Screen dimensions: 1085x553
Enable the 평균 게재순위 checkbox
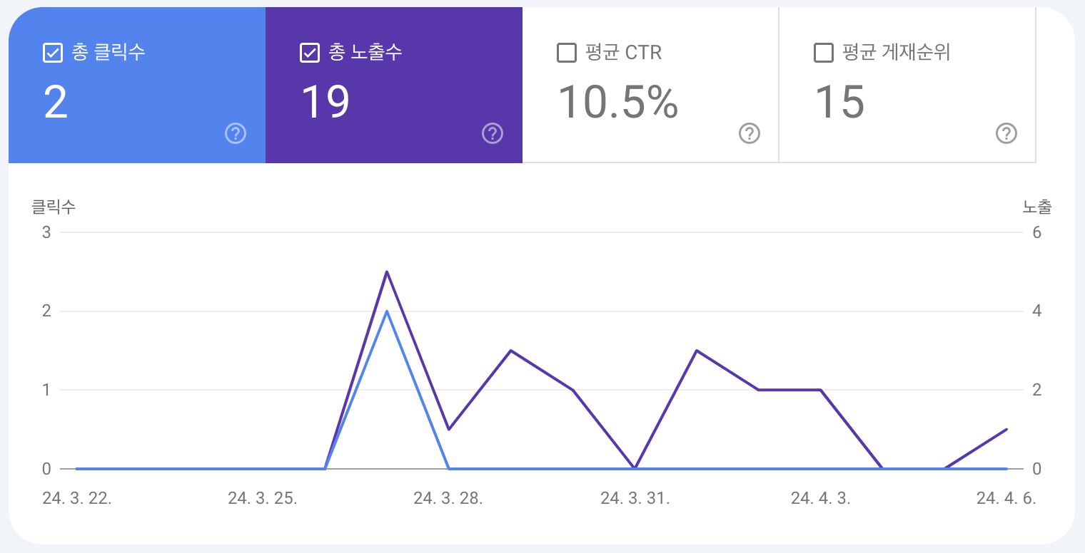tap(823, 52)
